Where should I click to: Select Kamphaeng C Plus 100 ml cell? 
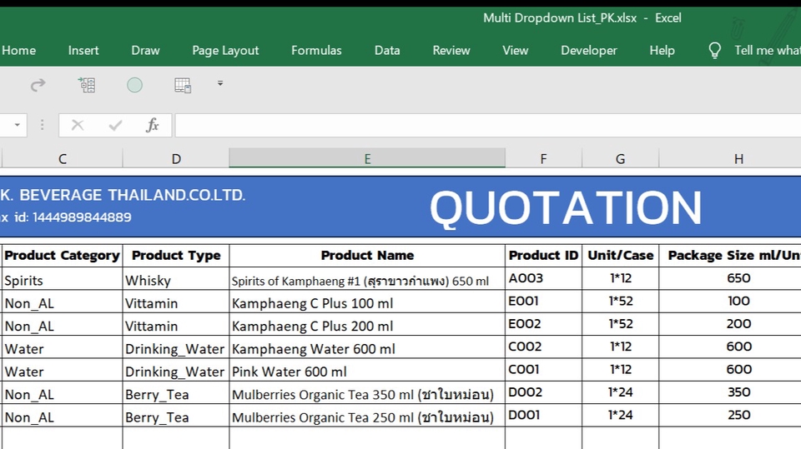(x=367, y=302)
